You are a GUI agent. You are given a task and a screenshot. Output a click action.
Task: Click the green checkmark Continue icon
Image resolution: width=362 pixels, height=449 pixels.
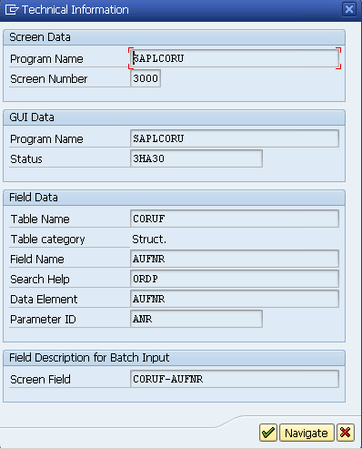coord(268,433)
